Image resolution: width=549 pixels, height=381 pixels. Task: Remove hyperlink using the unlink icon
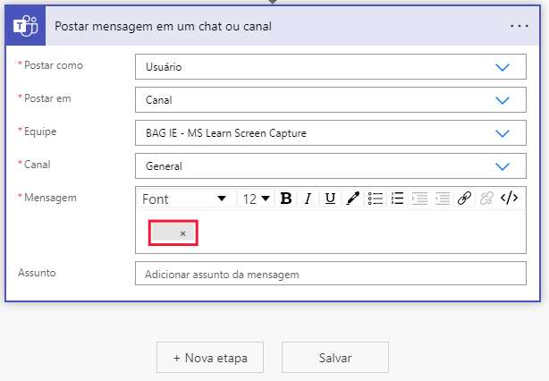tap(486, 199)
